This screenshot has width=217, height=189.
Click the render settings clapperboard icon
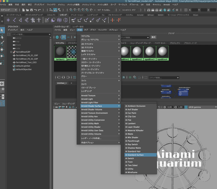tap(161, 10)
